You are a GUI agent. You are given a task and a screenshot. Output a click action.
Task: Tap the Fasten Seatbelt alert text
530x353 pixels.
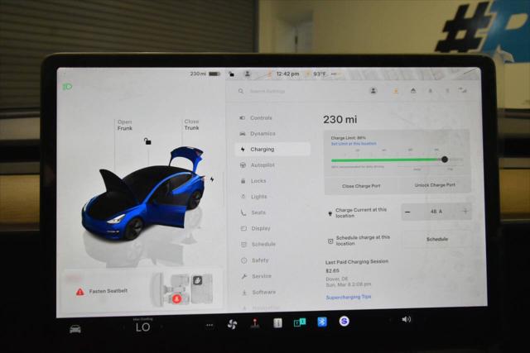pos(108,291)
